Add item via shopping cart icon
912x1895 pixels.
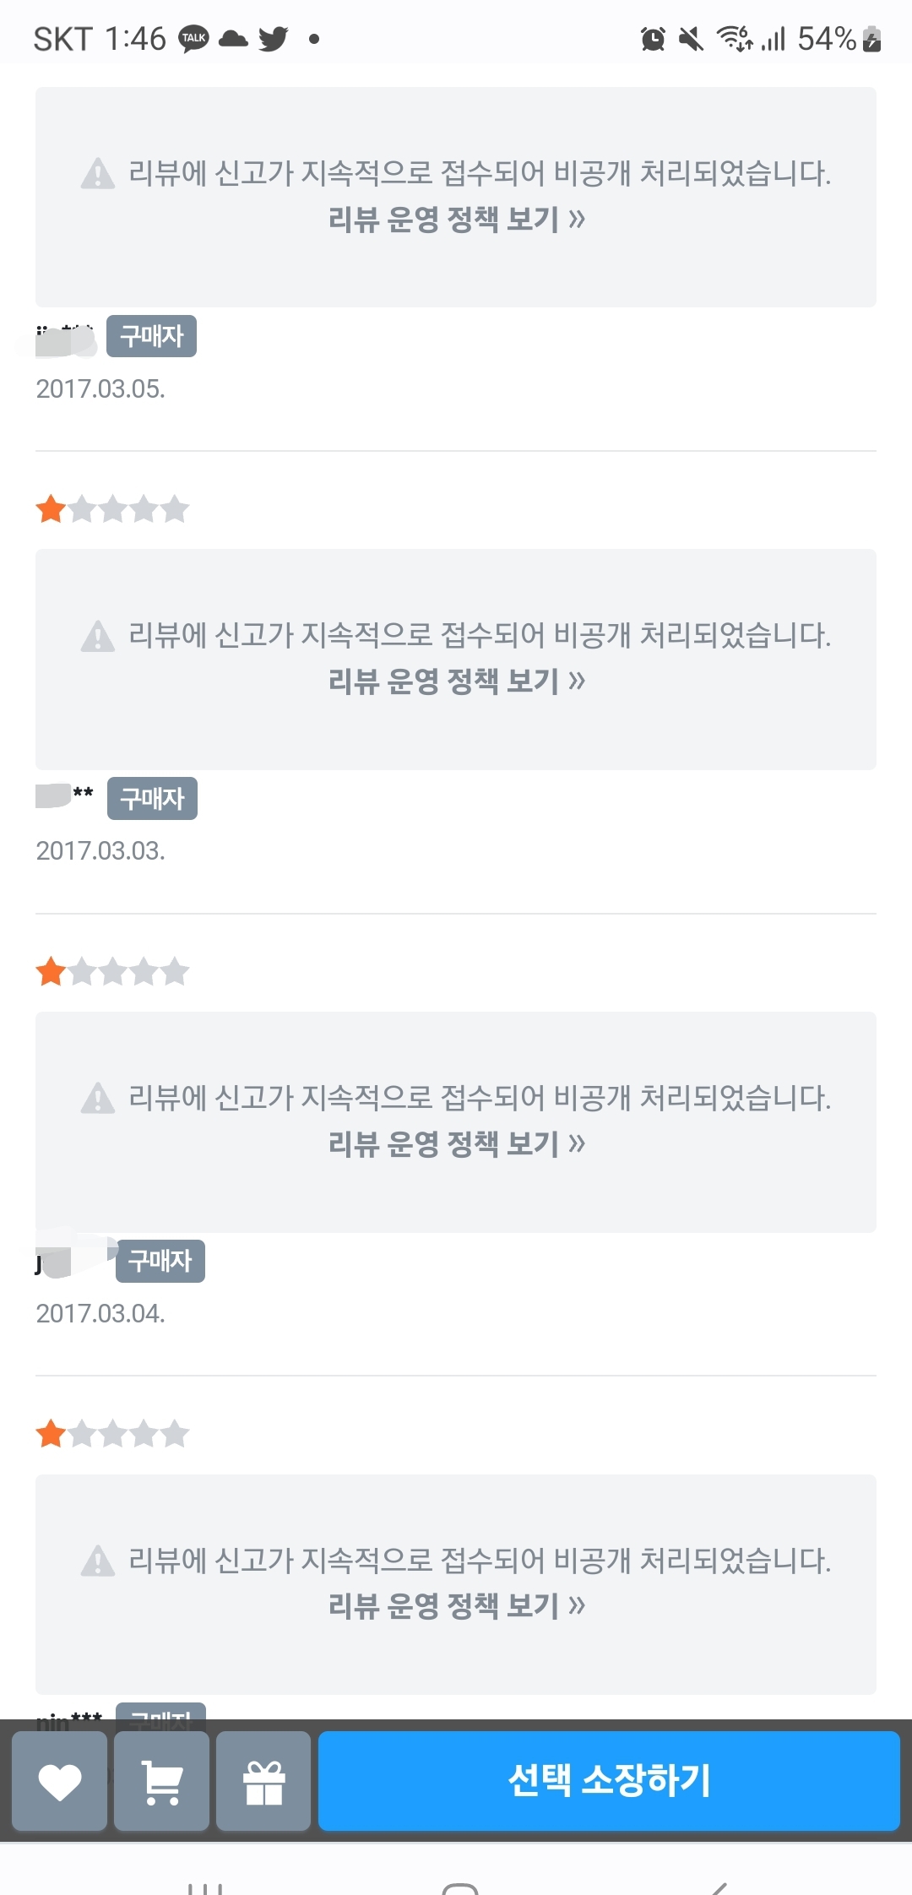click(x=161, y=1781)
